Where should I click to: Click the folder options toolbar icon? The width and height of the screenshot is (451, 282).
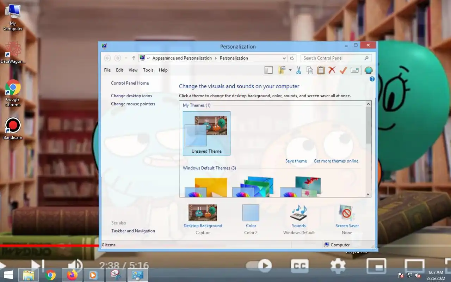coord(282,70)
